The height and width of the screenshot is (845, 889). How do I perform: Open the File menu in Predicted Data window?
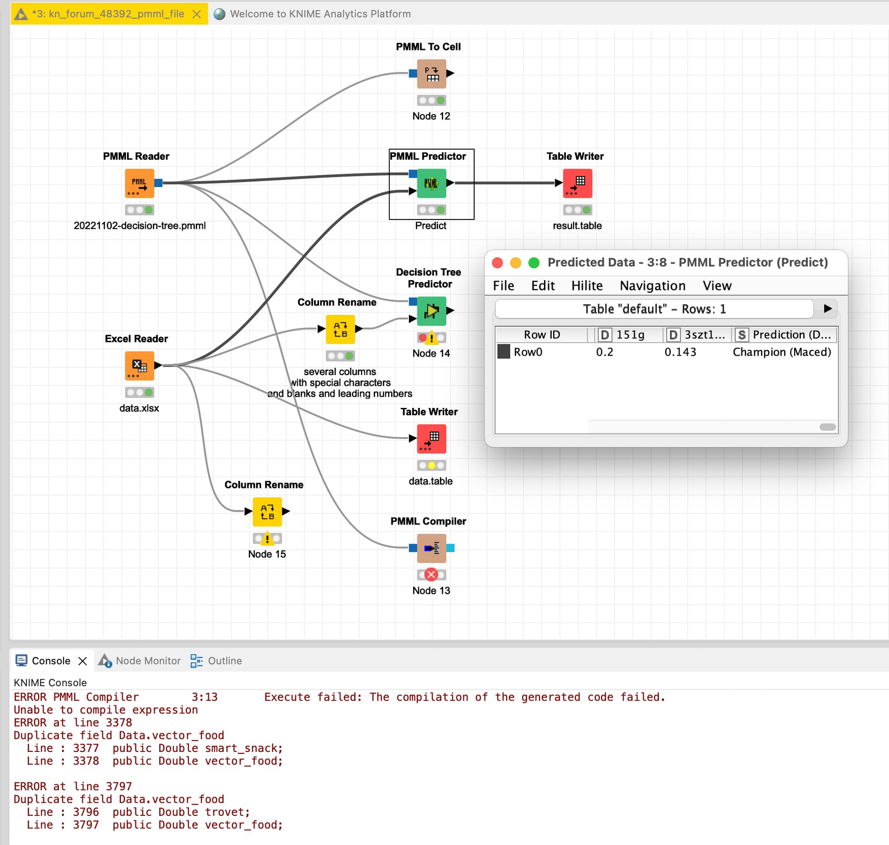[x=503, y=286]
